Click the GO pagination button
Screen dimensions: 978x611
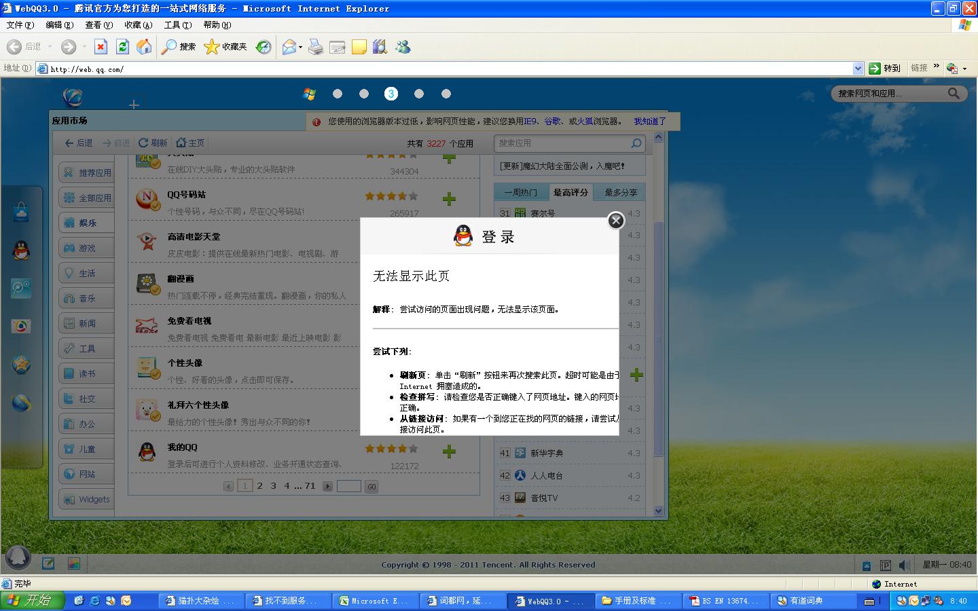pos(372,487)
